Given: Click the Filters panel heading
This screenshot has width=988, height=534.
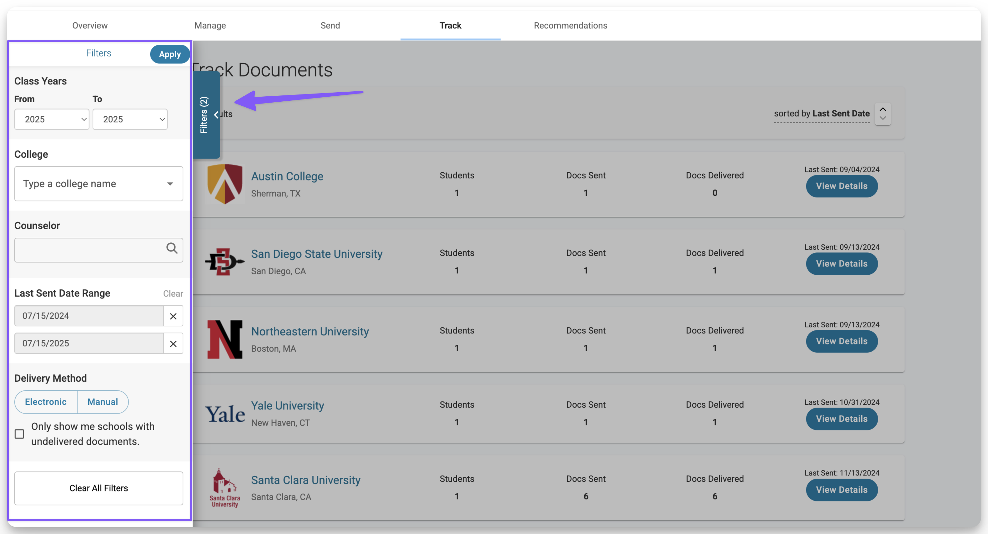Looking at the screenshot, I should 99,53.
